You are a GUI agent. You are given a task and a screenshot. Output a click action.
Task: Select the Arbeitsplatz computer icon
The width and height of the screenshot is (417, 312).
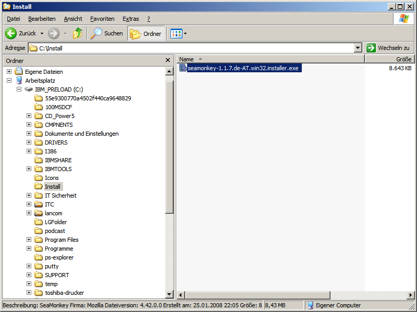point(19,81)
